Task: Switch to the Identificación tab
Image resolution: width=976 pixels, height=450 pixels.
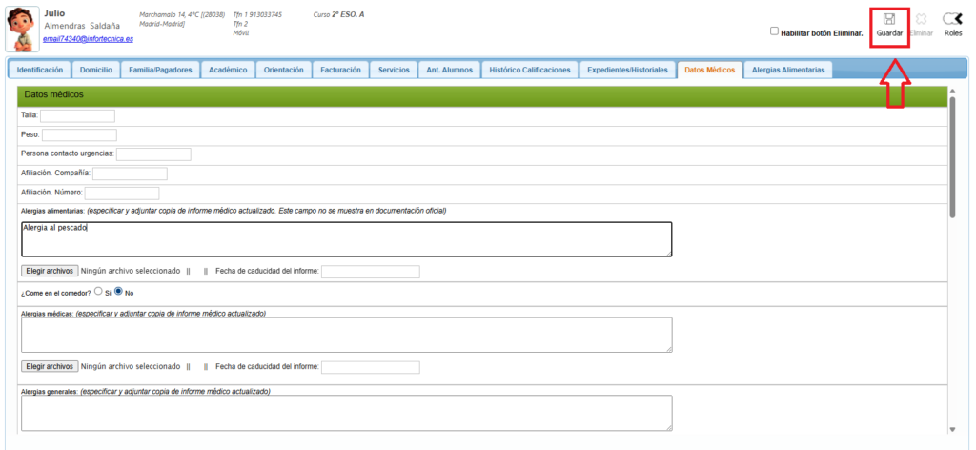Action: pos(40,70)
